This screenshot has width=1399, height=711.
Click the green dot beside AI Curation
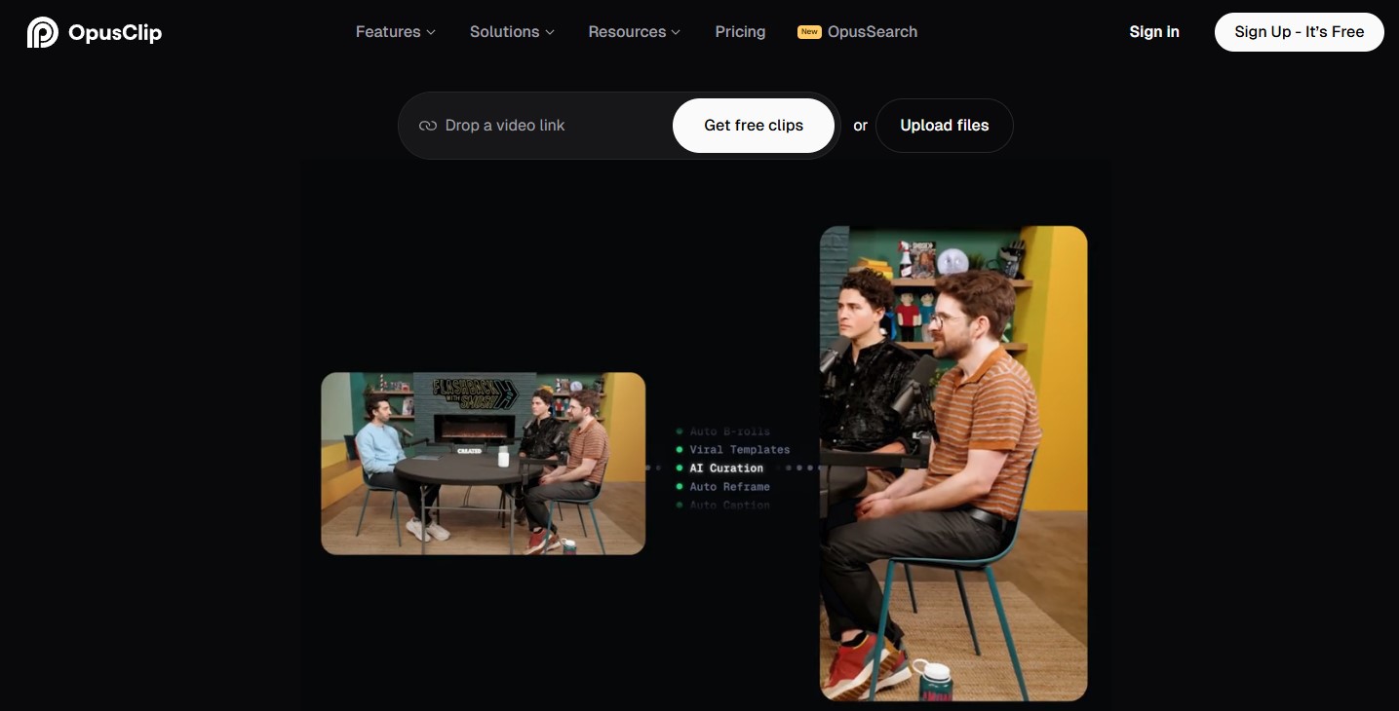point(680,468)
